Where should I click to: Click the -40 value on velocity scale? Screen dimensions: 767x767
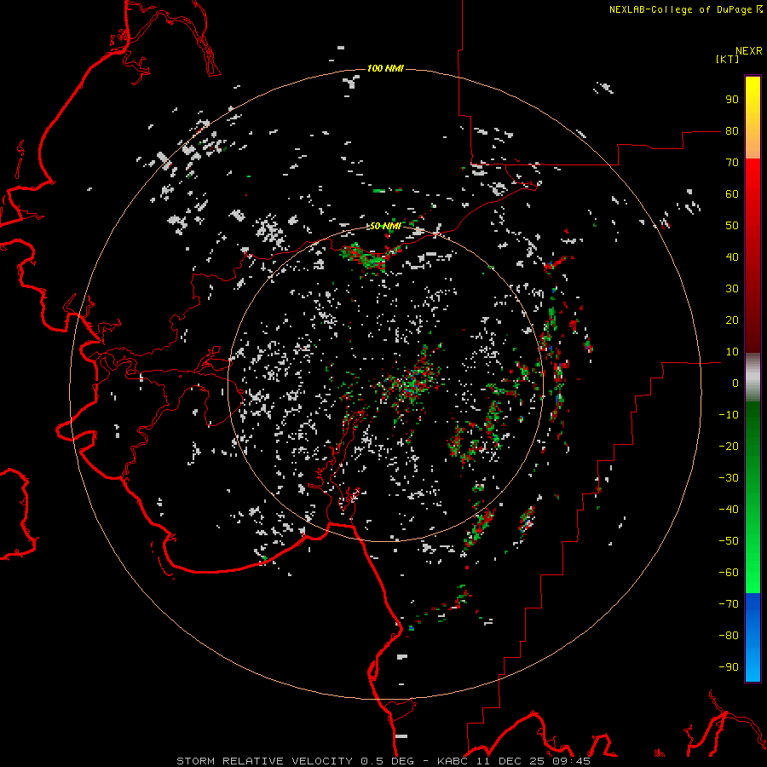[x=729, y=510]
